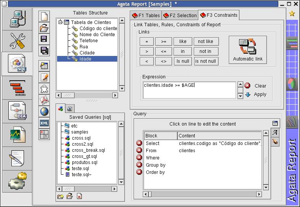Open the graph chart document sidebar icon

pyautogui.click(x=18, y=135)
